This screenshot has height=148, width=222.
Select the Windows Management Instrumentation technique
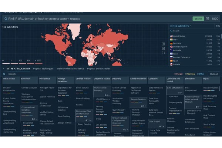(28, 97)
